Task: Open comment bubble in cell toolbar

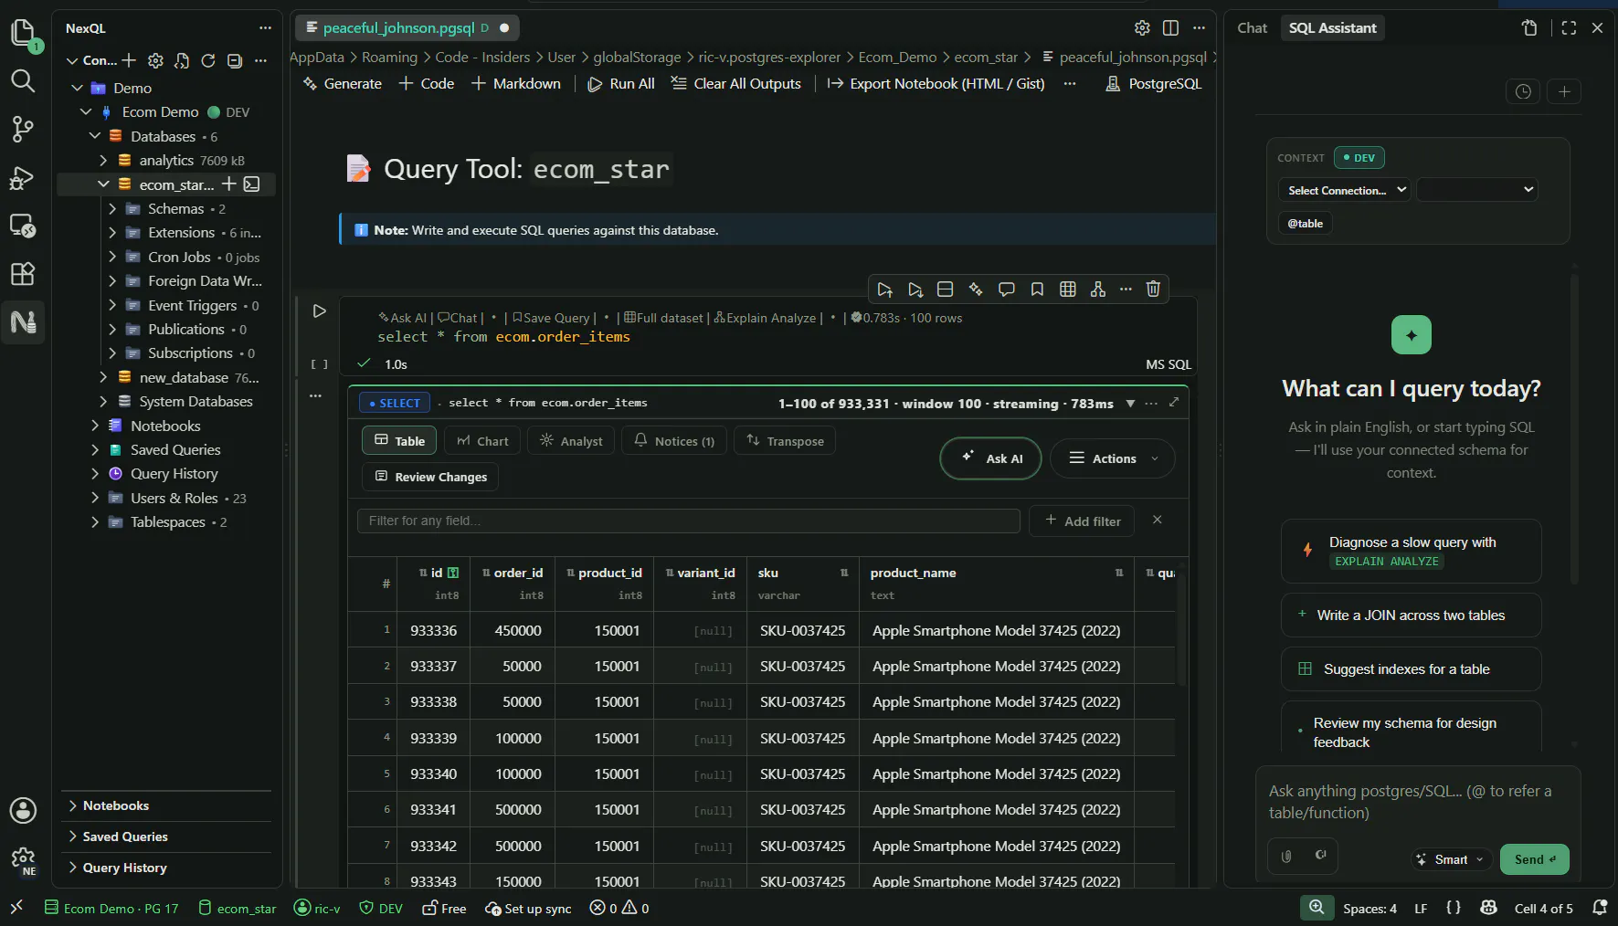Action: tap(1007, 289)
